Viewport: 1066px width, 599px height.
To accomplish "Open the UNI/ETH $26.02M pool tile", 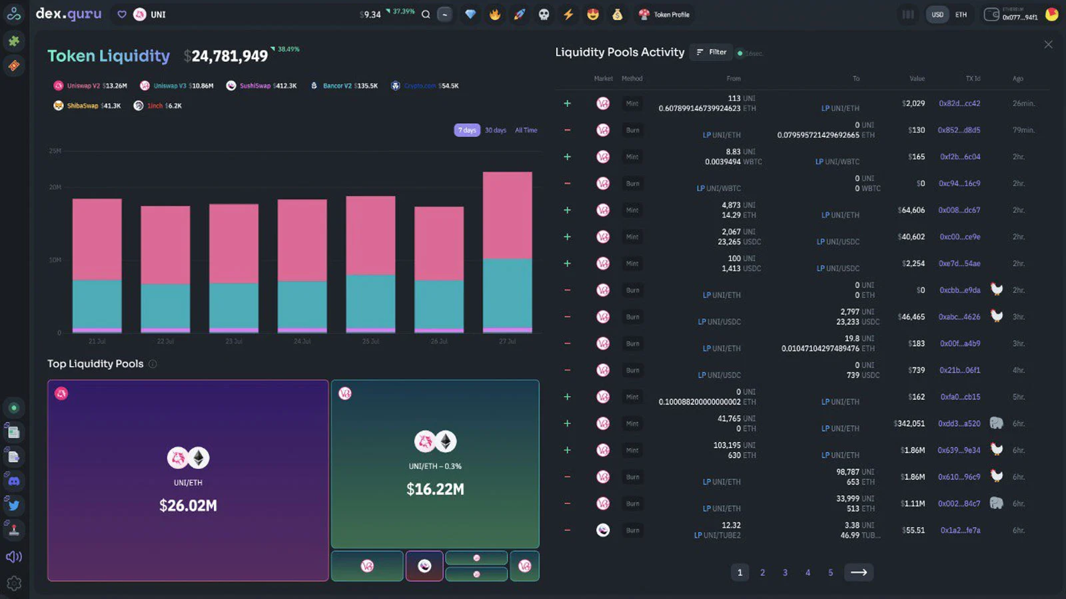I will pos(188,481).
